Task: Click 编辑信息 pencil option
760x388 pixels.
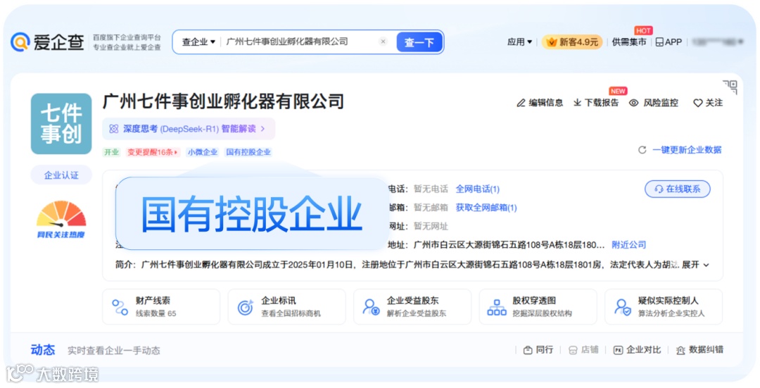Action: point(540,103)
